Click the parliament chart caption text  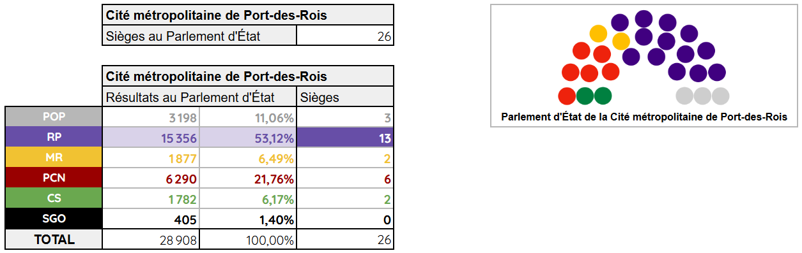coord(644,117)
